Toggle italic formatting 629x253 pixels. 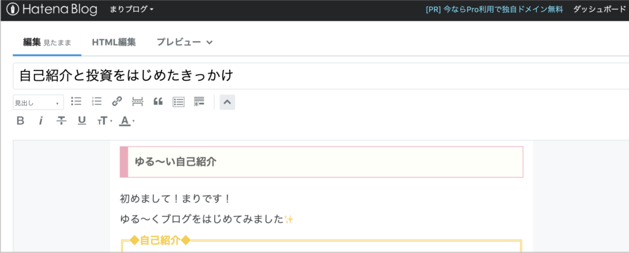coord(41,121)
